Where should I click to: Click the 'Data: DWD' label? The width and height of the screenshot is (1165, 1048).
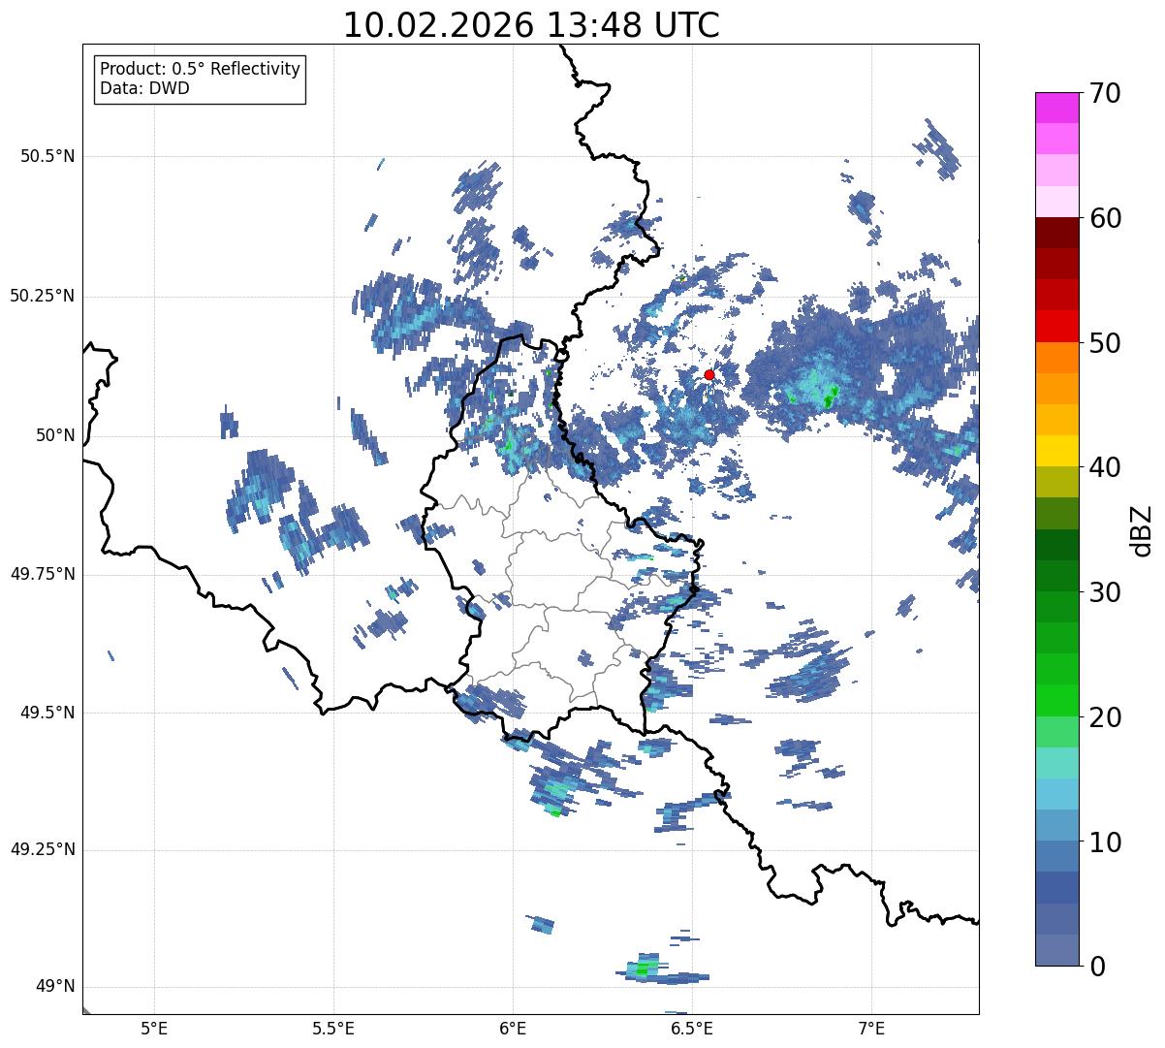pos(145,88)
